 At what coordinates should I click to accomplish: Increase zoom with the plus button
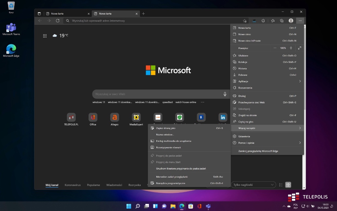(x=291, y=48)
